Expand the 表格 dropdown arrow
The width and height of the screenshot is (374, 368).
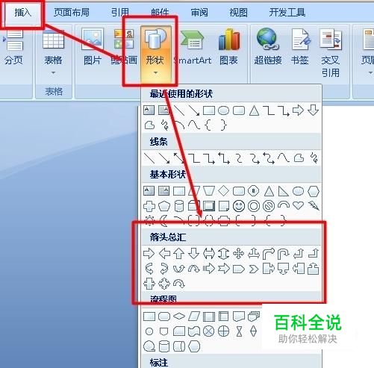pos(53,72)
